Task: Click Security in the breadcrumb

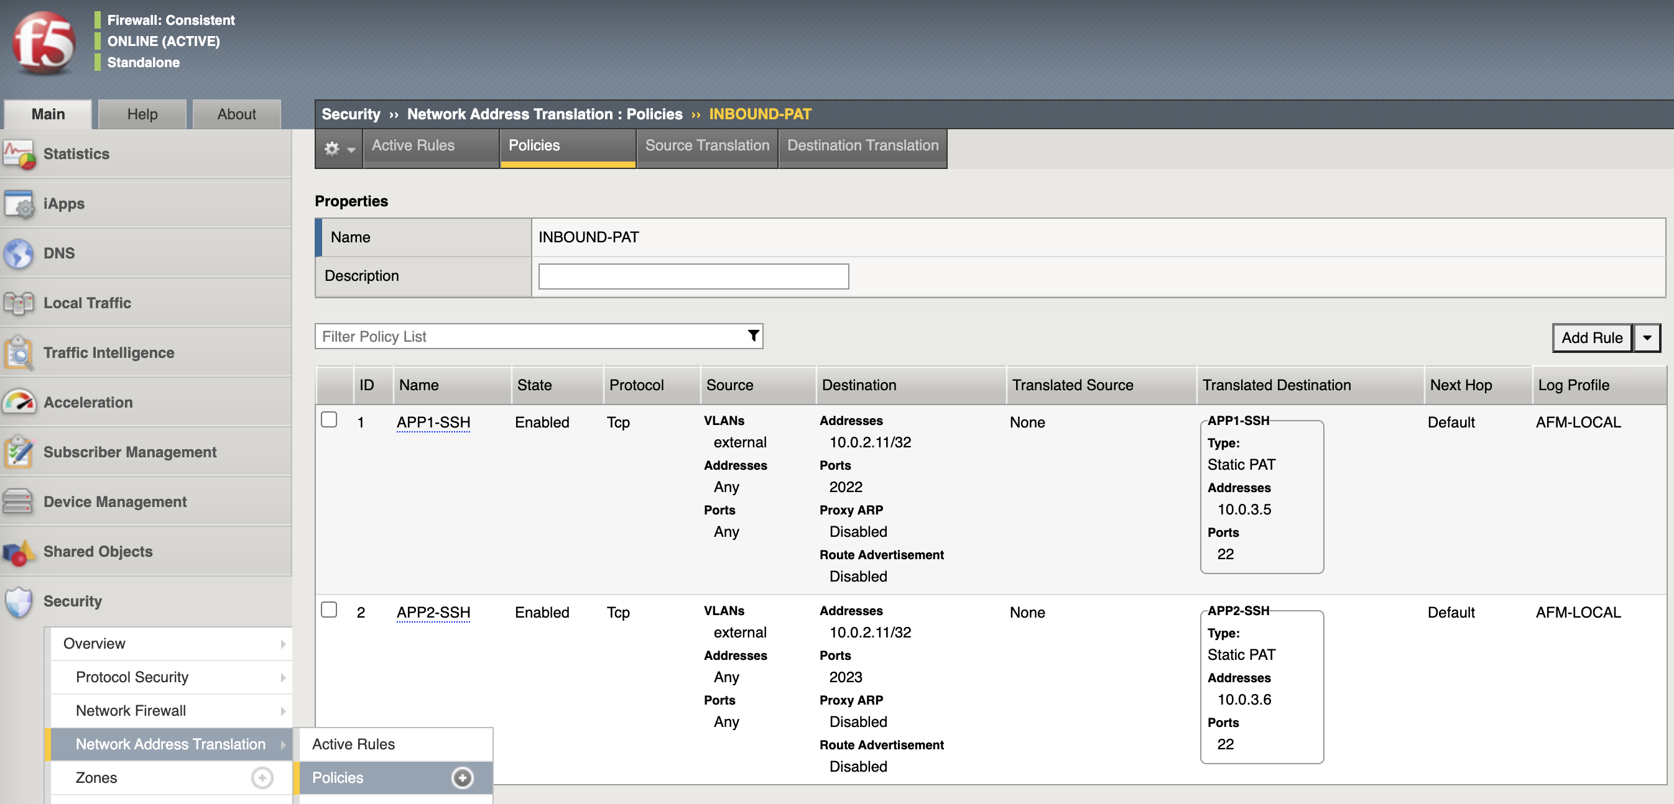Action: 351,114
